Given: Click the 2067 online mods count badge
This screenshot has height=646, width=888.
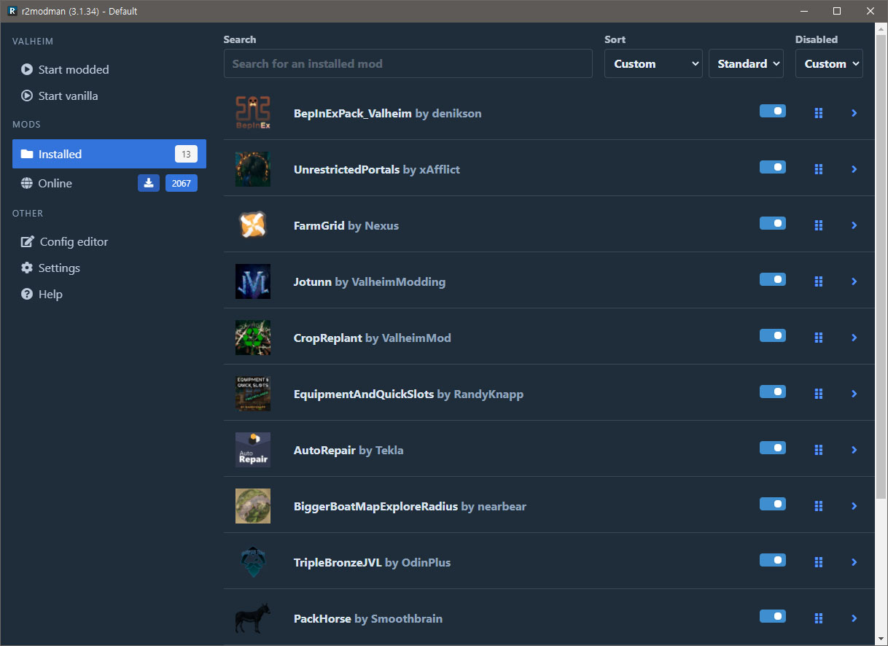Looking at the screenshot, I should (x=182, y=183).
